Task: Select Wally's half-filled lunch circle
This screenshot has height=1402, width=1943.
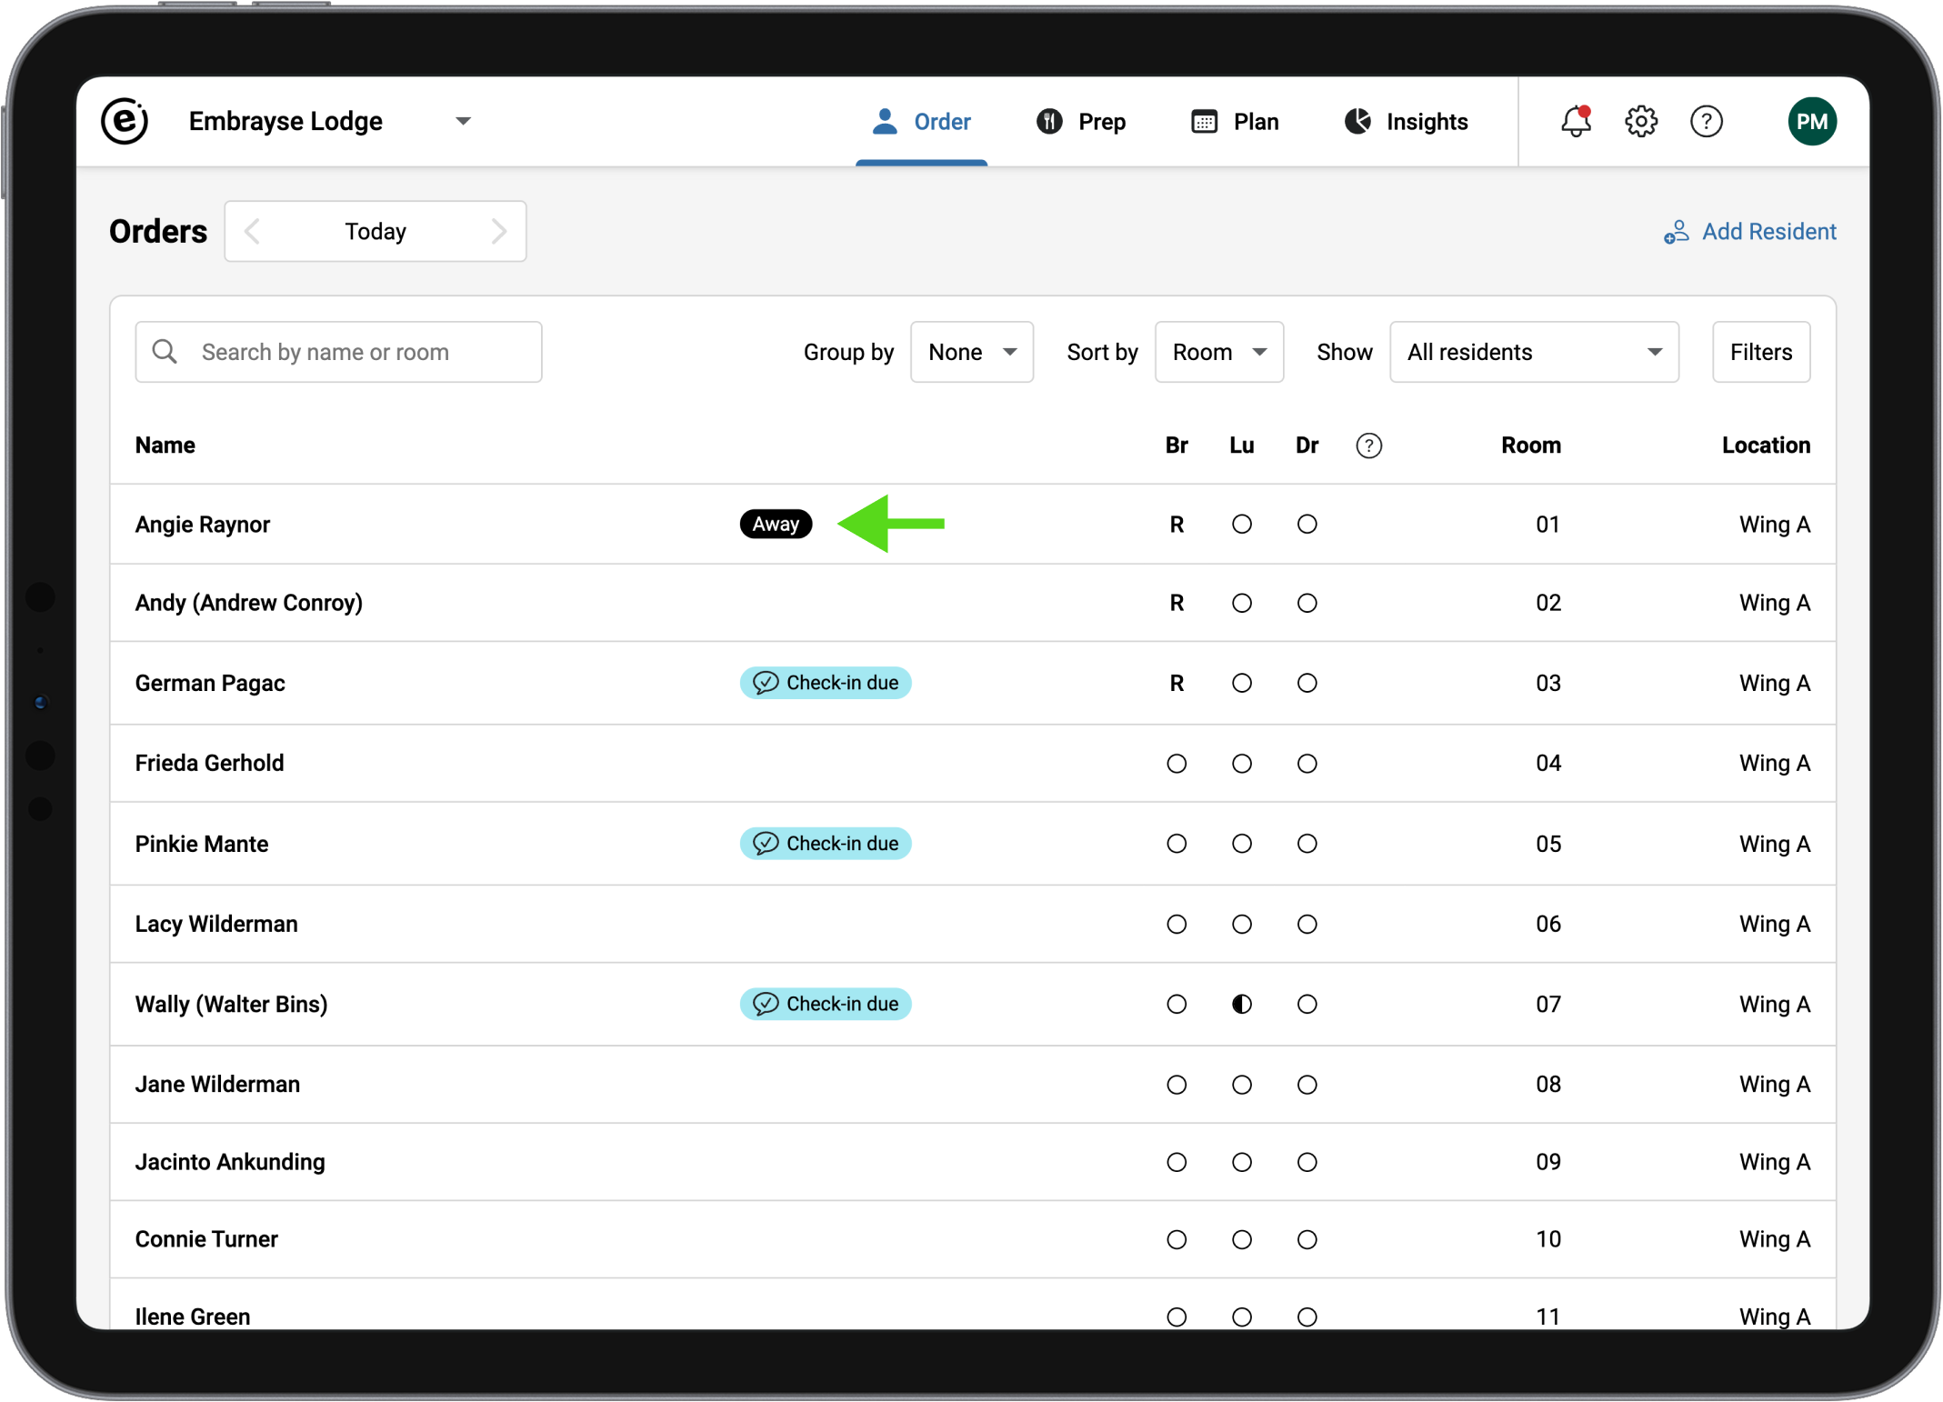Action: click(1241, 1005)
